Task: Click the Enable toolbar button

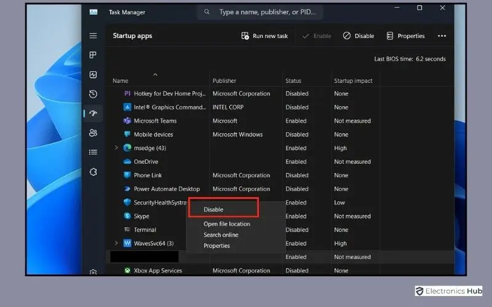Action: pyautogui.click(x=316, y=36)
